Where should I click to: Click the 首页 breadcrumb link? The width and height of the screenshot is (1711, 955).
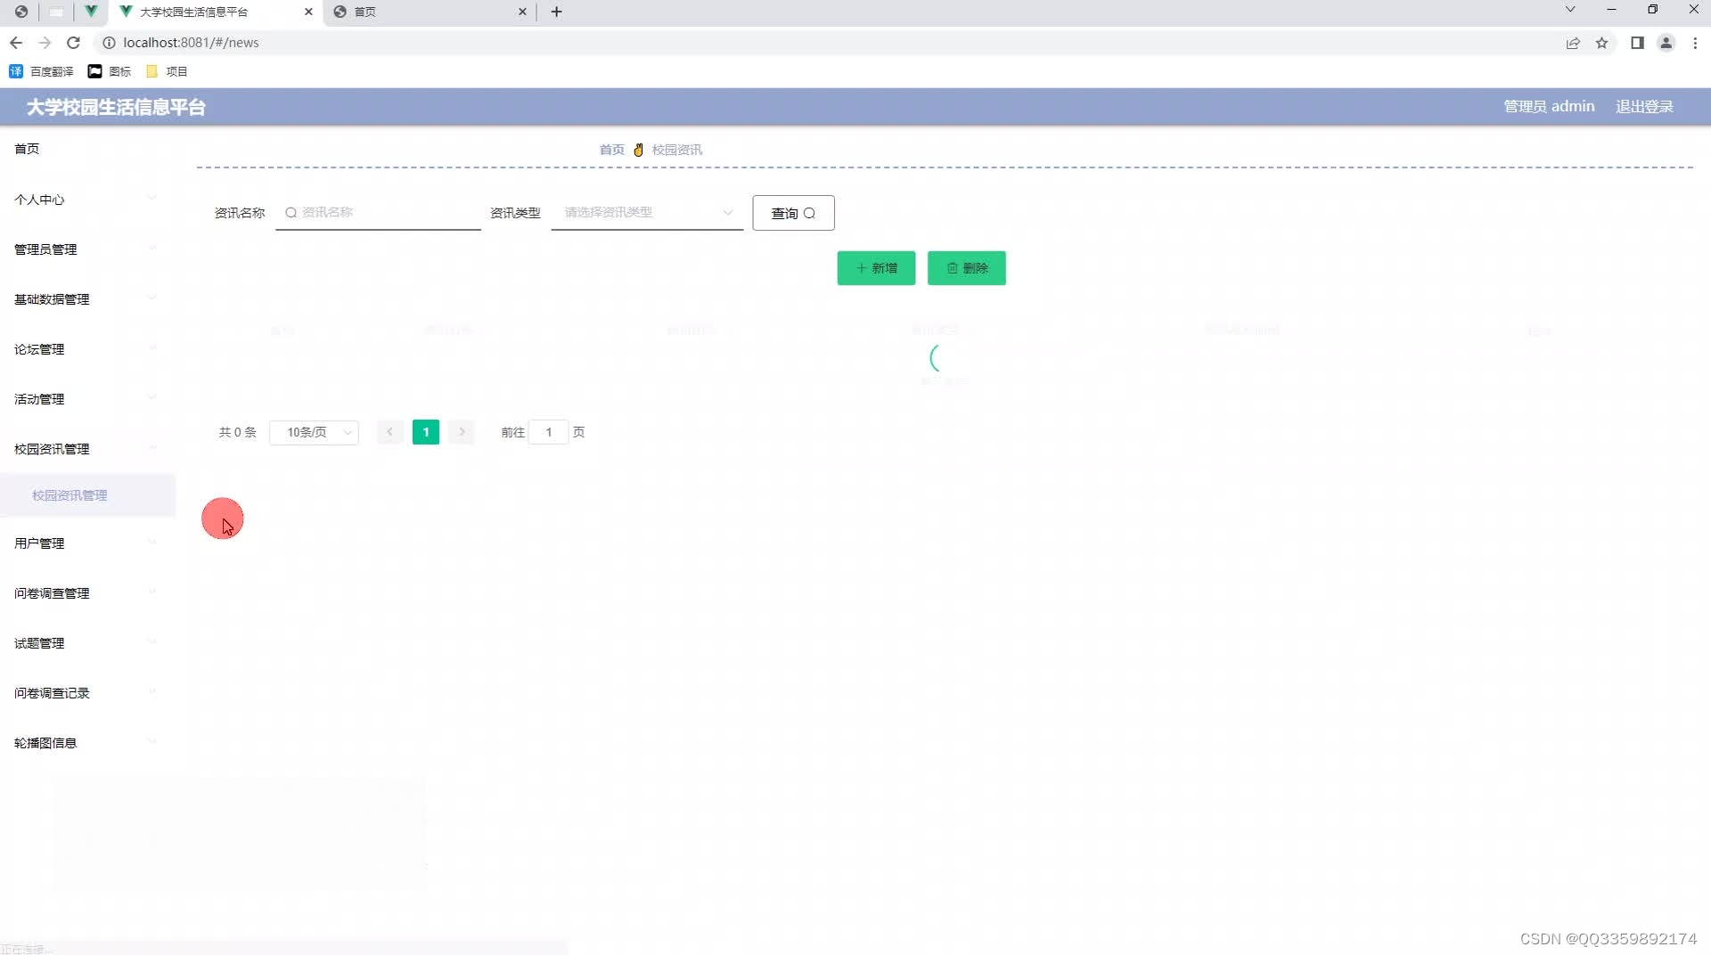[x=611, y=150]
